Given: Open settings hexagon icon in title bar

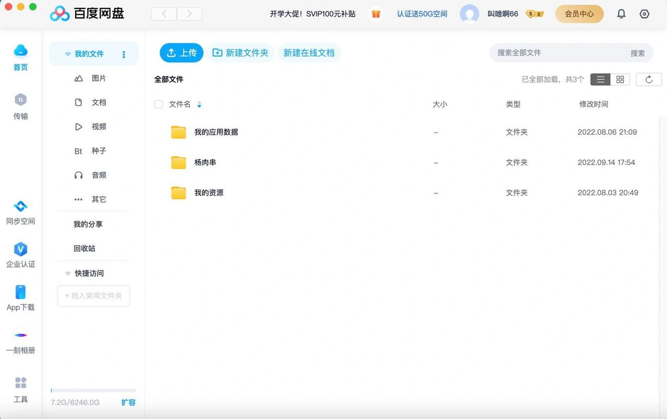Looking at the screenshot, I should pos(644,14).
